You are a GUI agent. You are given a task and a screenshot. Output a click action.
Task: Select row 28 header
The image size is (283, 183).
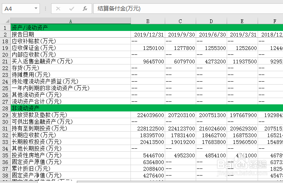click(5, 108)
